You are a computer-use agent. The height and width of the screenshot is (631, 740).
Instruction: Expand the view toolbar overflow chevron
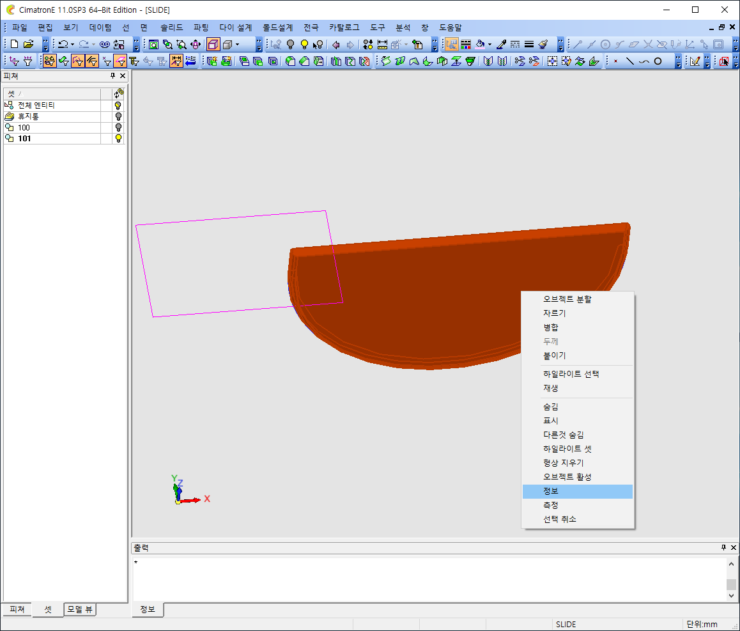[259, 44]
